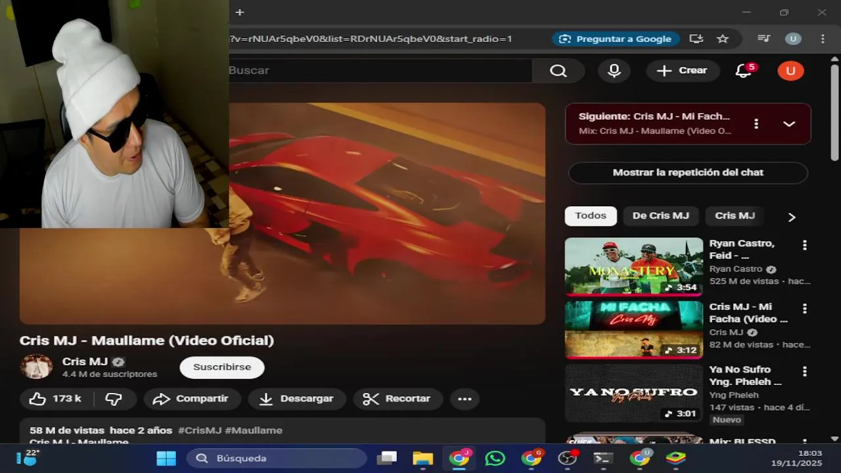
Task: Open the Crear menu
Action: (x=683, y=71)
